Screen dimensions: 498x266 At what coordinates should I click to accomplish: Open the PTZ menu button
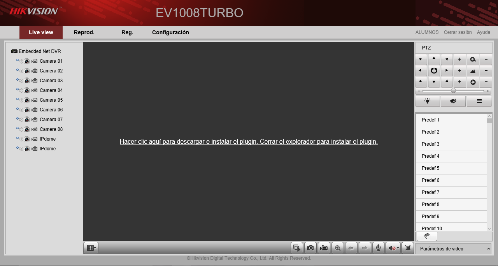pyautogui.click(x=479, y=101)
